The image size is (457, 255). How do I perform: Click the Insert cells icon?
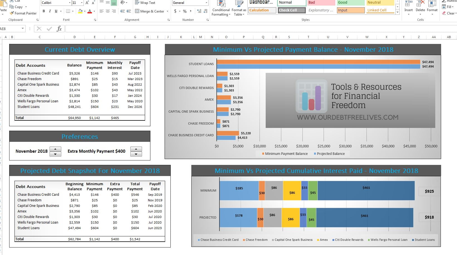[x=409, y=4]
